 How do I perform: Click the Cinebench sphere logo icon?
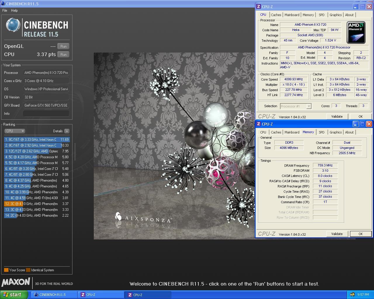pyautogui.click(x=13, y=25)
